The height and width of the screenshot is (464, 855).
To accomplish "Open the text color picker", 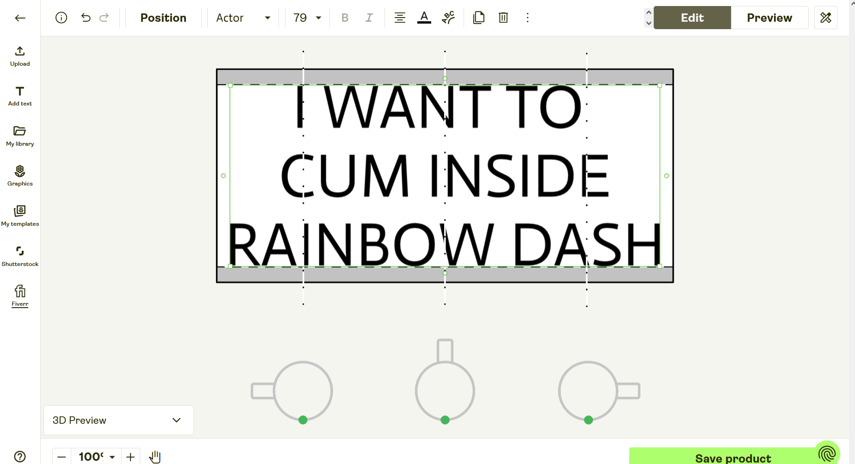I will pos(424,18).
